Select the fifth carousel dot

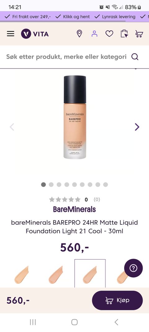74,185
